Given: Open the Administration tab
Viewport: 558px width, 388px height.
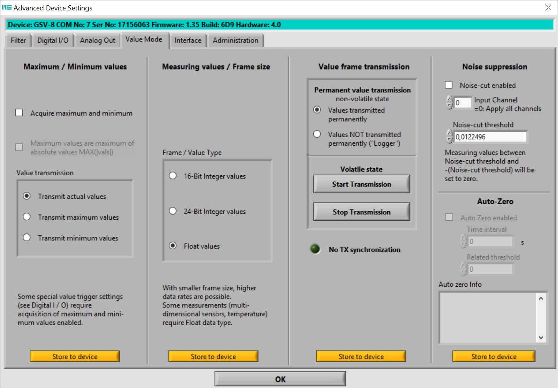Looking at the screenshot, I should tap(236, 40).
